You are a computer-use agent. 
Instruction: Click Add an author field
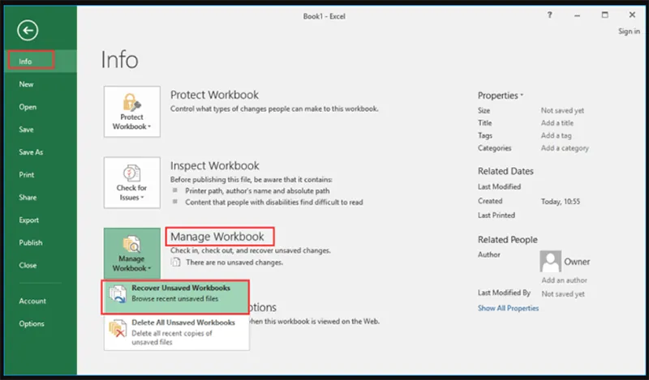pyautogui.click(x=564, y=280)
